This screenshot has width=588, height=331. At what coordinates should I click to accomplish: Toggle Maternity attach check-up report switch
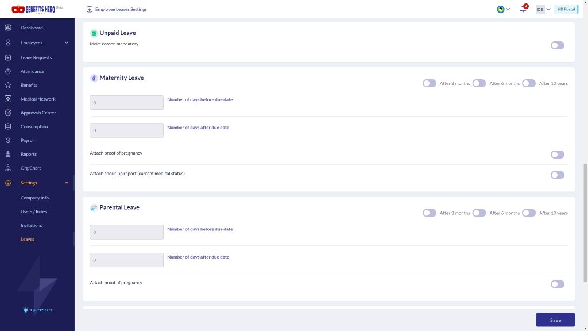557,175
